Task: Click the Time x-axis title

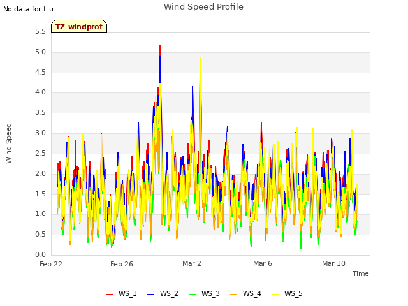Action: (361, 273)
